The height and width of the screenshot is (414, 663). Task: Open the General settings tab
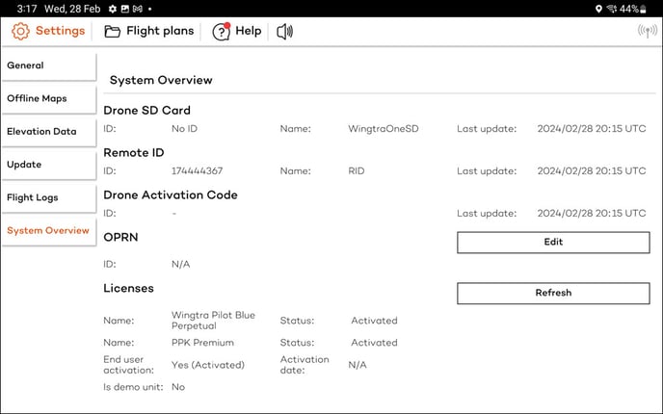click(49, 65)
